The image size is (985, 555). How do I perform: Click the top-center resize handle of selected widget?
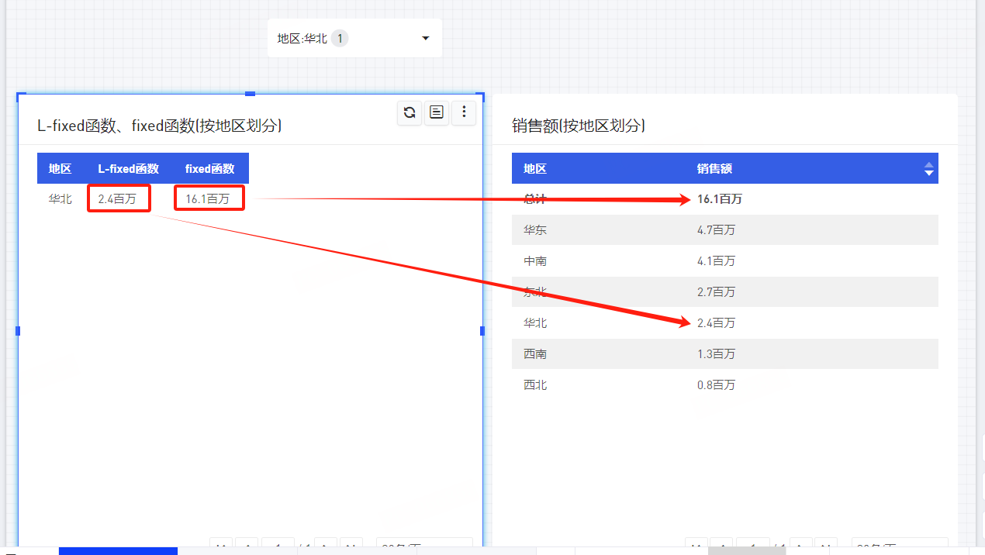pos(250,94)
